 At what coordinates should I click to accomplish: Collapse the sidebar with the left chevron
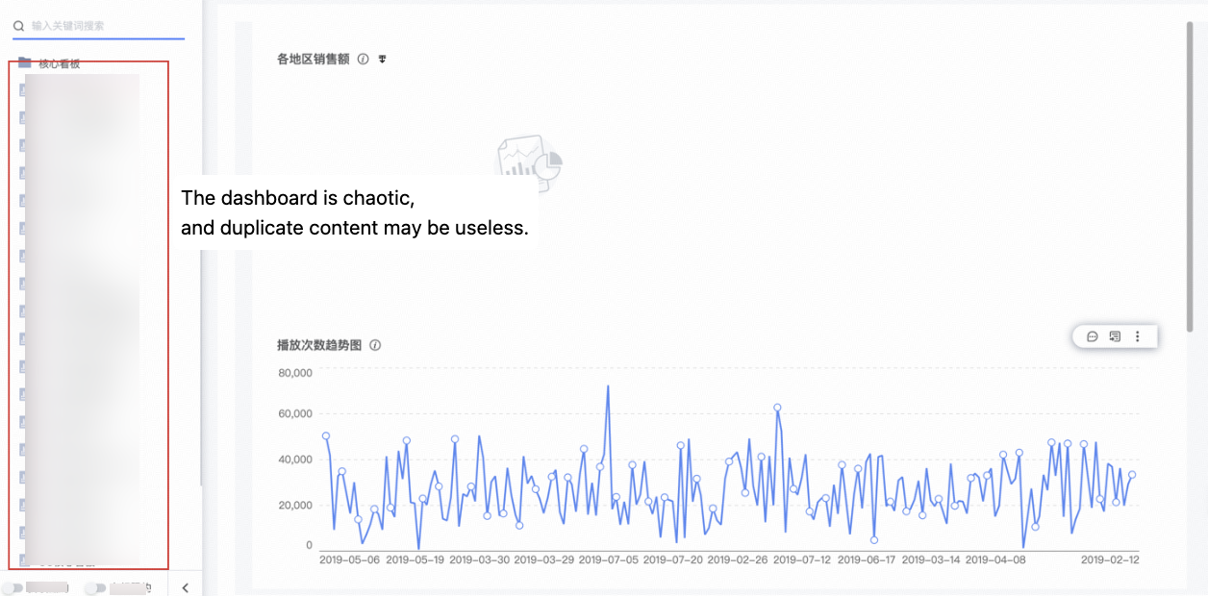coord(186,588)
